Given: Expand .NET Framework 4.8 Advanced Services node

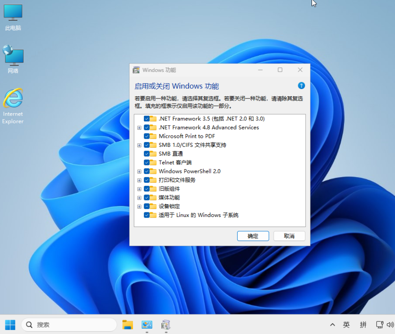Looking at the screenshot, I should [x=139, y=128].
